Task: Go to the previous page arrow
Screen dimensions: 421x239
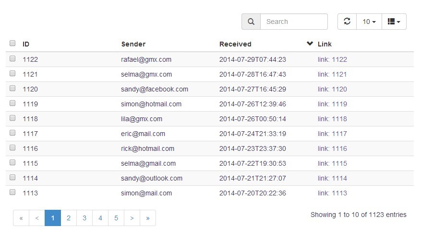Action: pos(37,218)
